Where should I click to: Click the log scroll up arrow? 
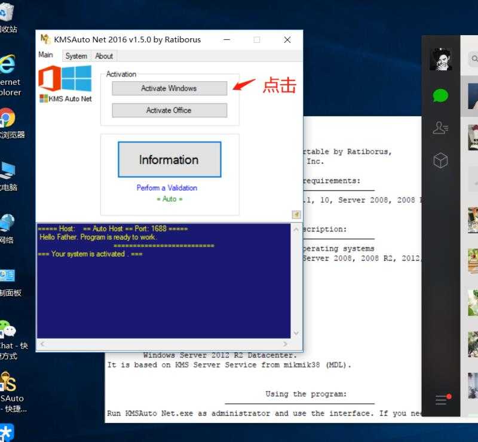point(296,229)
